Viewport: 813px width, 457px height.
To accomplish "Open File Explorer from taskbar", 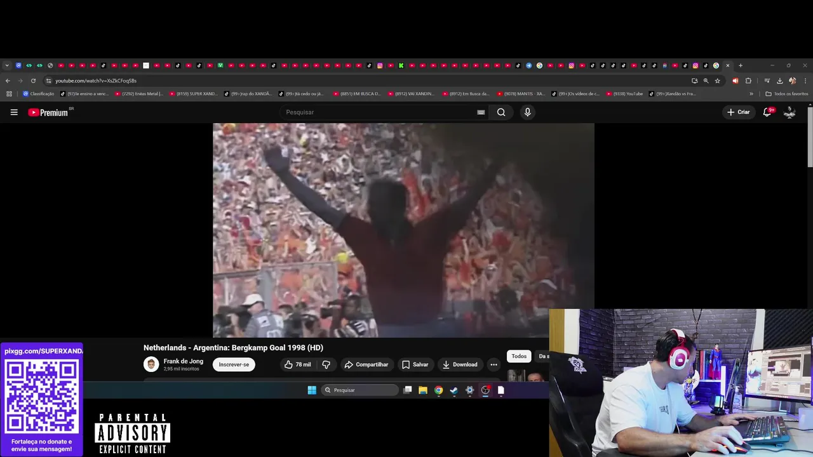I will point(423,390).
